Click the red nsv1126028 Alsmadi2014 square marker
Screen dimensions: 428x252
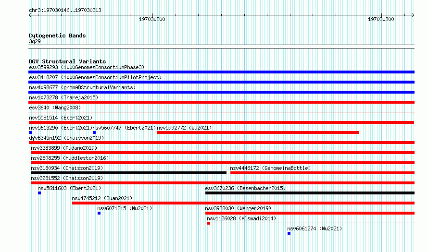209,223
